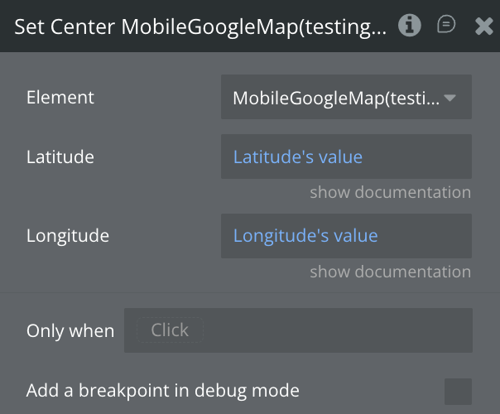Click the Longitude field label
The height and width of the screenshot is (414, 500).
[x=68, y=236]
